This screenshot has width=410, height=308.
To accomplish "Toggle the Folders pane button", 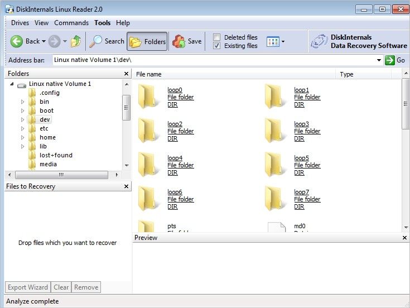I will (147, 41).
